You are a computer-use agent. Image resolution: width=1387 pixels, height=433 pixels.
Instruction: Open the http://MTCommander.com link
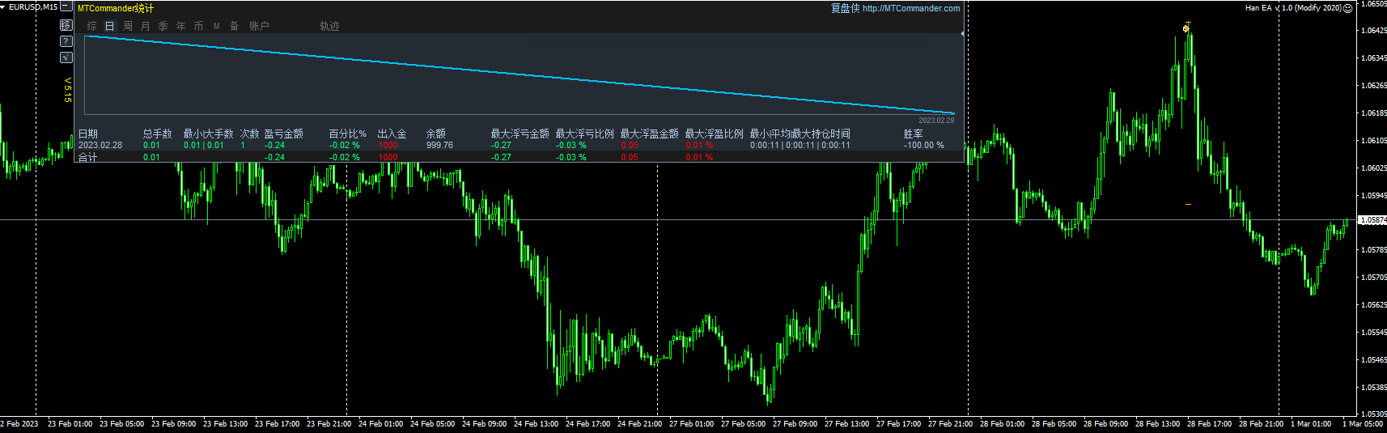(x=911, y=8)
